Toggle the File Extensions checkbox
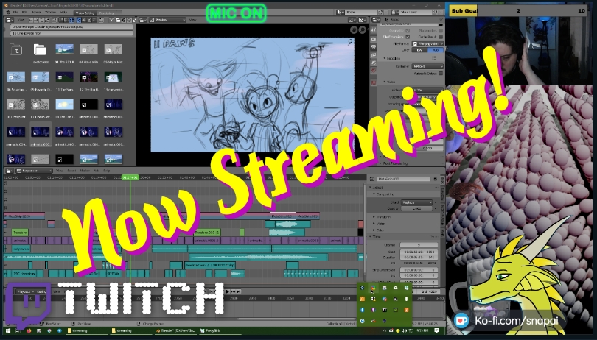The image size is (597, 340). [x=408, y=37]
